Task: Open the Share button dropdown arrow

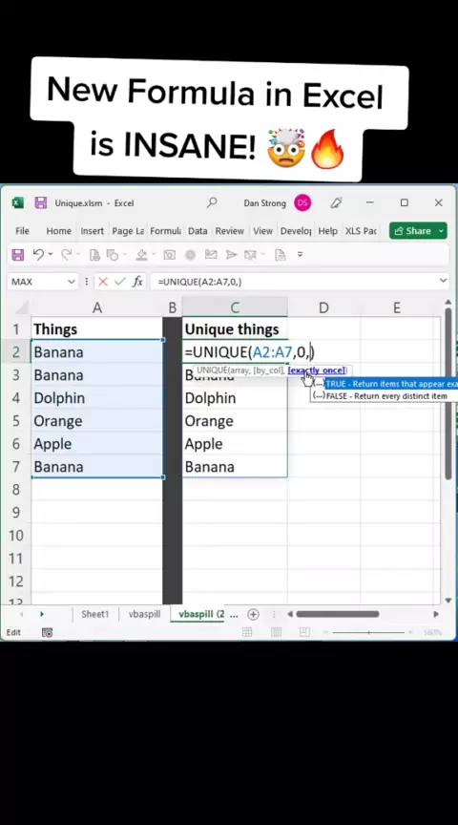Action: (x=440, y=231)
